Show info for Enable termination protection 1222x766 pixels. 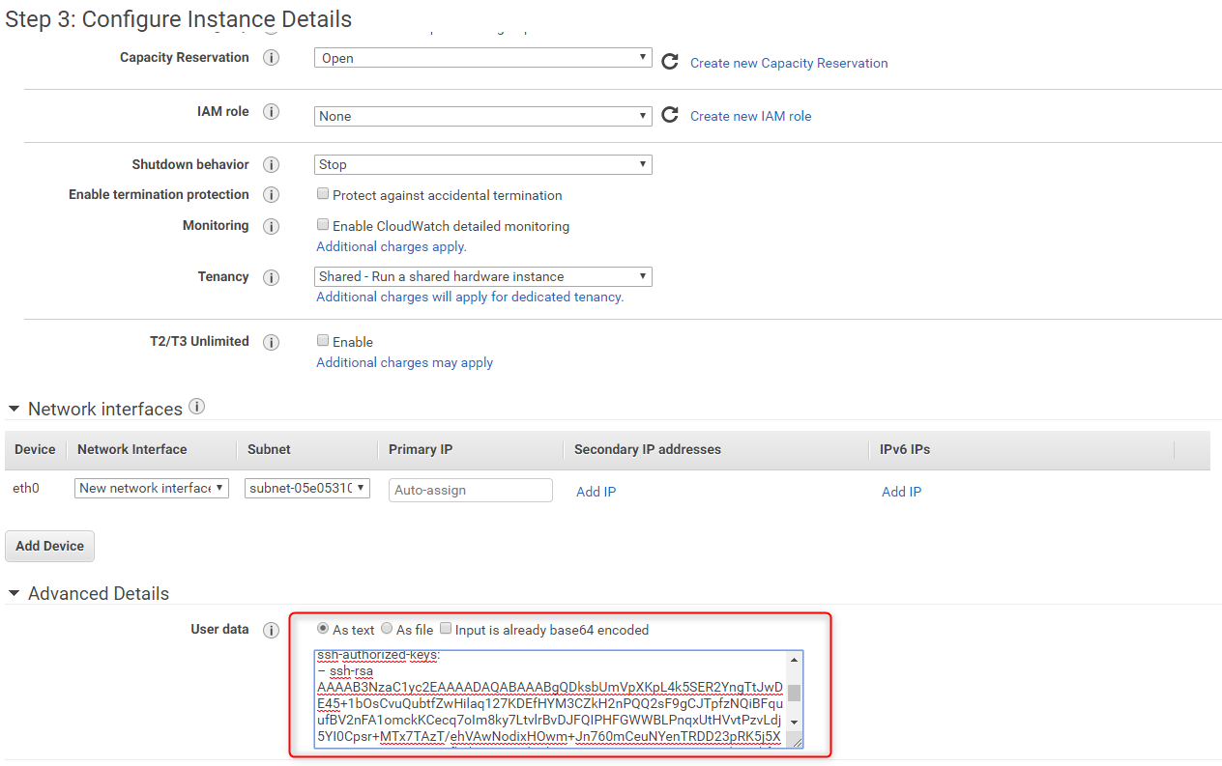tap(272, 195)
